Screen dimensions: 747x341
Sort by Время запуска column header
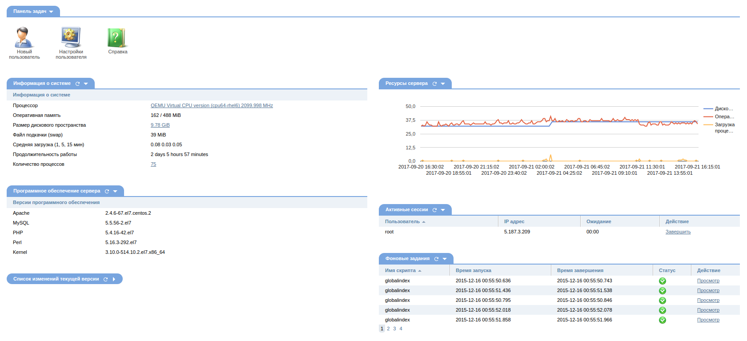pos(474,270)
